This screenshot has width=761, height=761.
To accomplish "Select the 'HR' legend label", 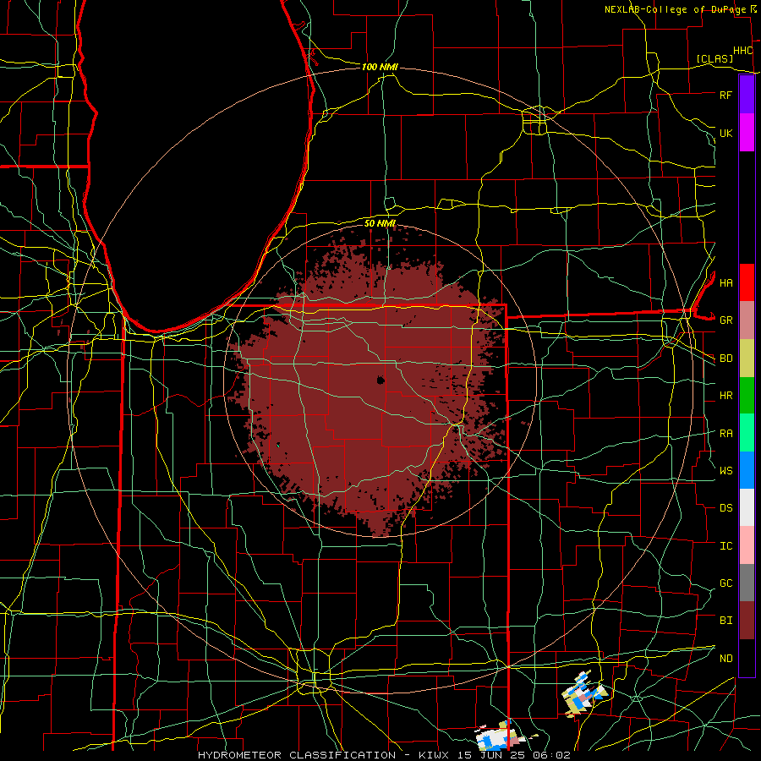I will pos(725,396).
